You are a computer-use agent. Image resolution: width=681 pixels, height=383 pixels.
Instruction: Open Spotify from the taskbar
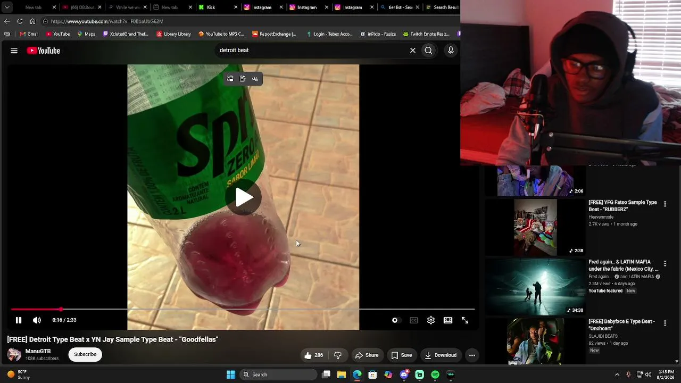pos(435,374)
